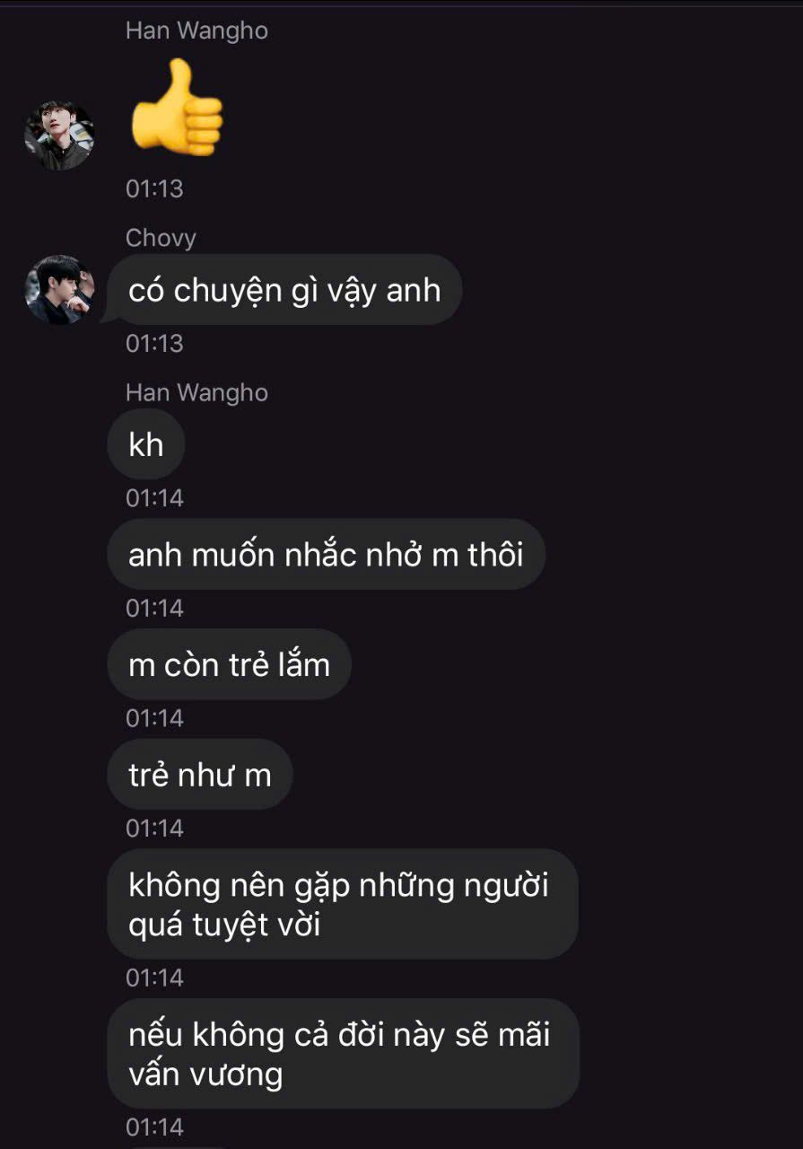803x1149 pixels.
Task: Click the timestamp below 'trẻ như m'
Action: point(154,828)
